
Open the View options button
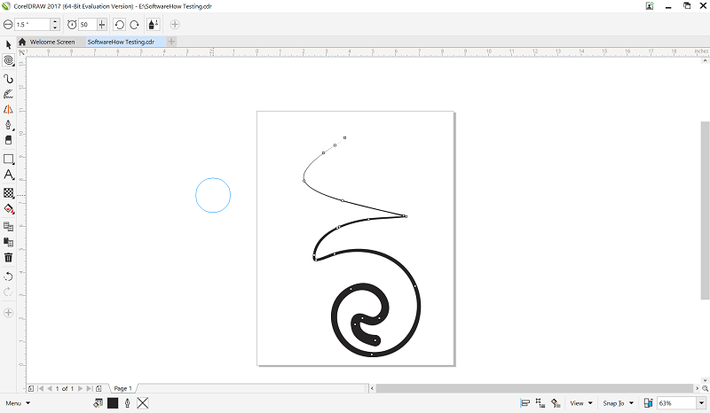click(581, 403)
